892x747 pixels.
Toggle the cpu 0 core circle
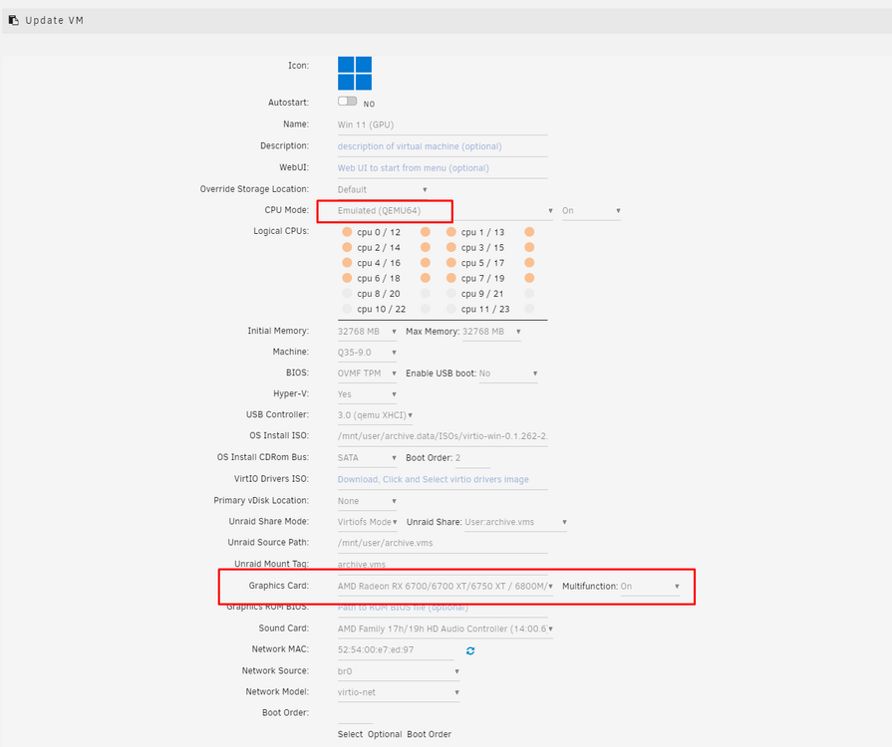tap(347, 232)
